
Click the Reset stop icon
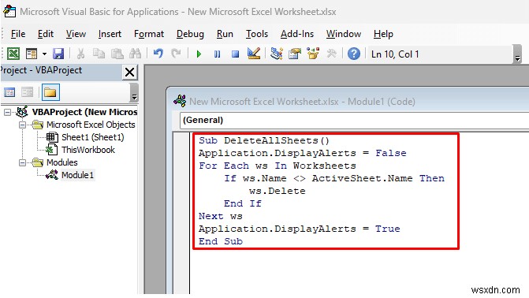click(235, 54)
